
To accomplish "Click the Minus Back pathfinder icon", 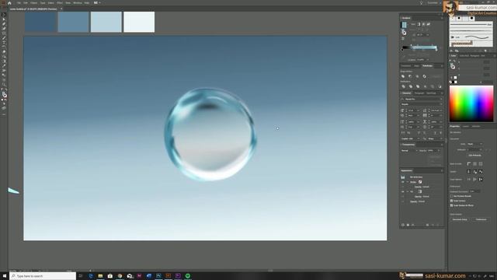I will click(440, 86).
